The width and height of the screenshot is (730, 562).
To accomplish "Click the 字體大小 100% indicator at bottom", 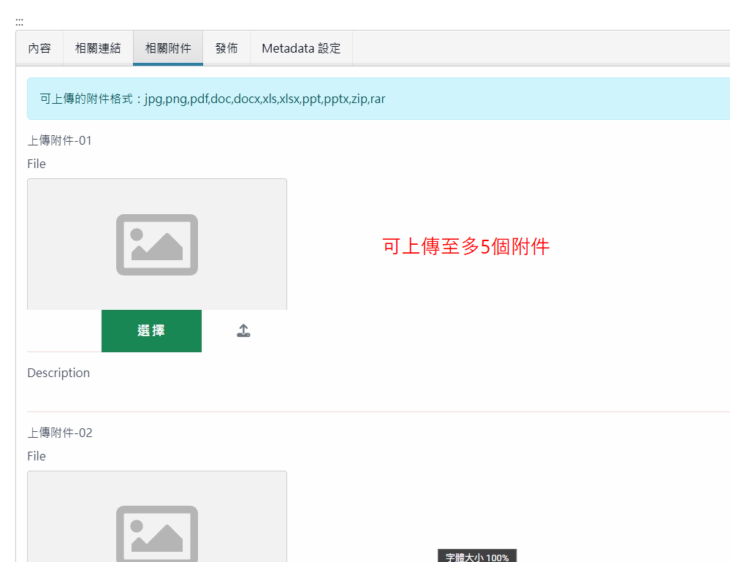I will 476,556.
